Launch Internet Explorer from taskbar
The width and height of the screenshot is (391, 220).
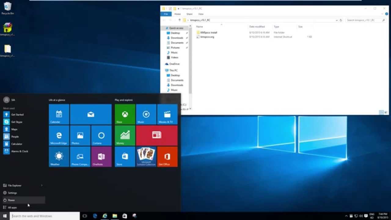[x=105, y=216]
